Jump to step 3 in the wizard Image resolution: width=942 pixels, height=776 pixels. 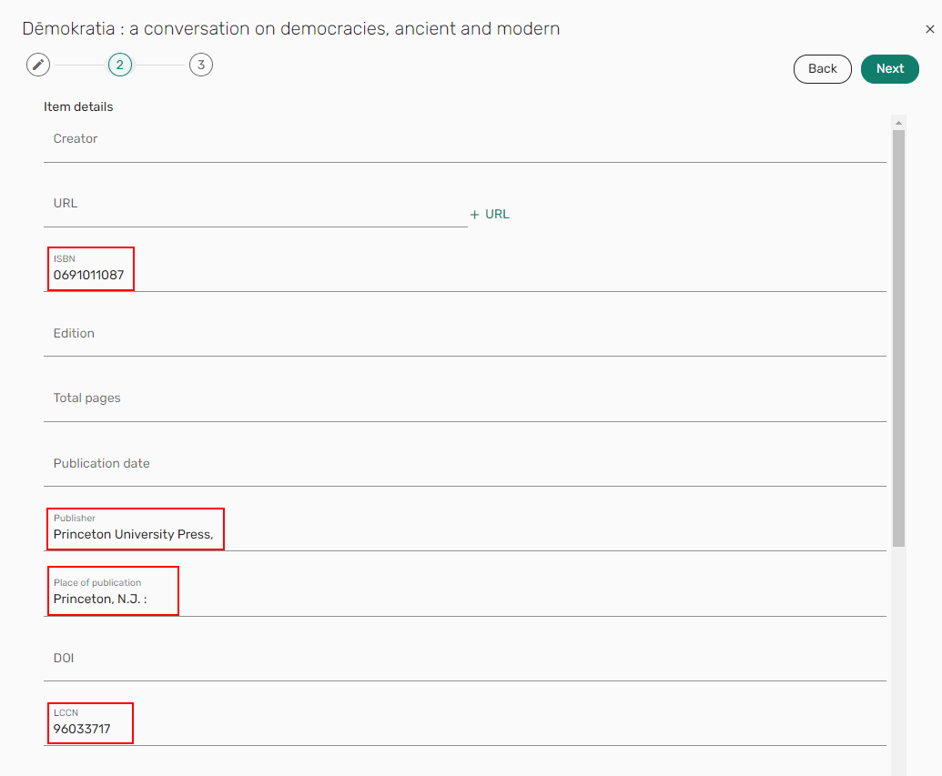(x=201, y=65)
